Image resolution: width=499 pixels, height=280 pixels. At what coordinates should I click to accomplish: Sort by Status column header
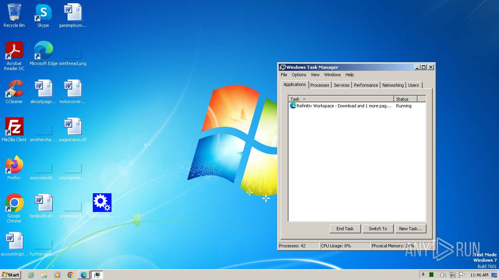click(x=405, y=99)
